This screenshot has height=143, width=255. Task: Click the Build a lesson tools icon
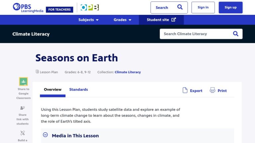23,133
